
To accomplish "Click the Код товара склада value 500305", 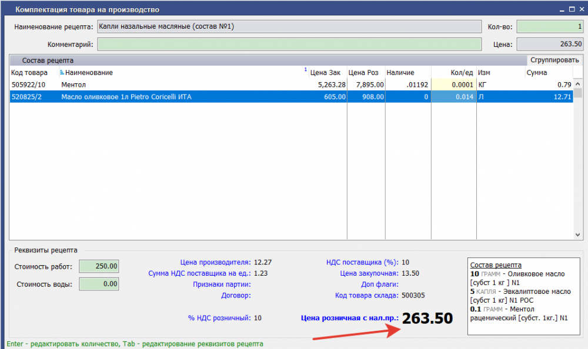I will click(x=413, y=295).
